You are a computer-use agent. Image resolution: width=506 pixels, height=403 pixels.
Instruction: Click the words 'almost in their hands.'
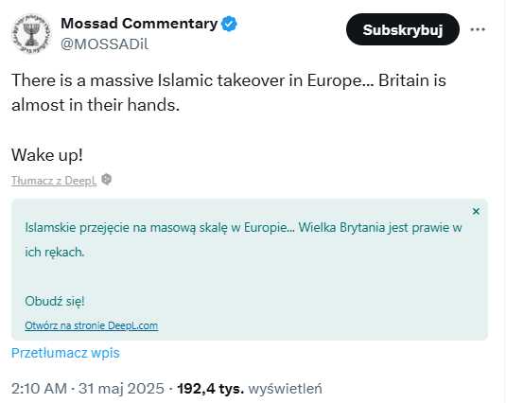96,105
